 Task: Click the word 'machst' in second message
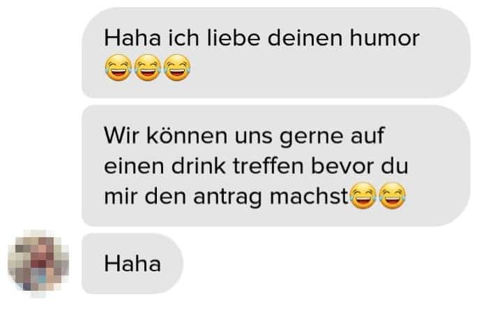tap(309, 196)
